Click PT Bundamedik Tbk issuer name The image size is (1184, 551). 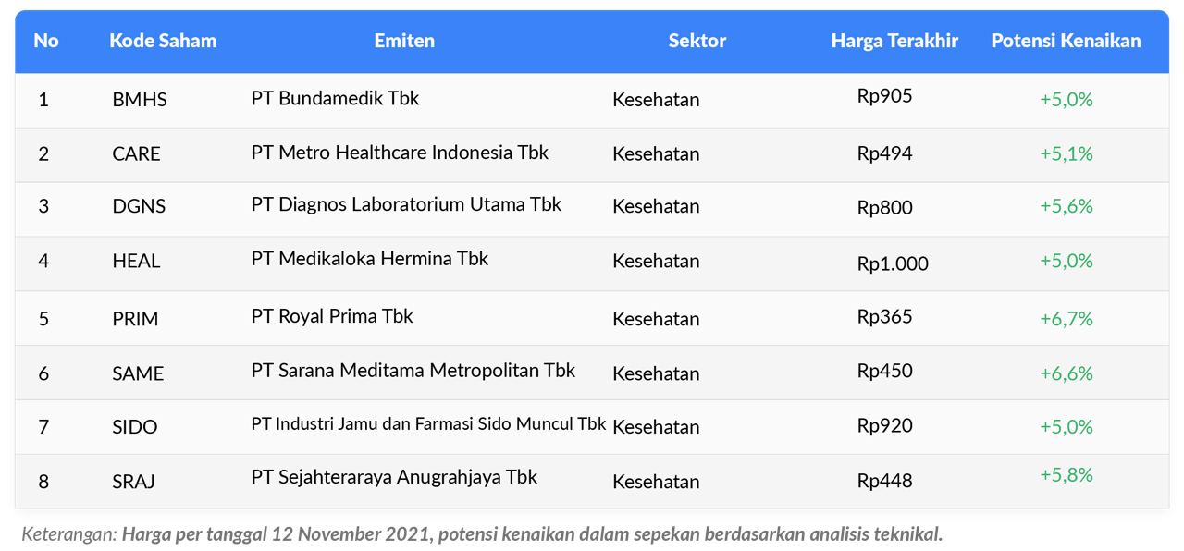335,98
